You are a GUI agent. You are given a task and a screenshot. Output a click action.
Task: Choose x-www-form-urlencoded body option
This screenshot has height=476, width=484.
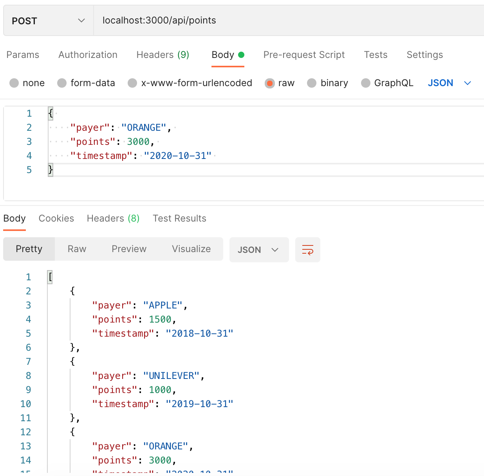[x=132, y=83]
